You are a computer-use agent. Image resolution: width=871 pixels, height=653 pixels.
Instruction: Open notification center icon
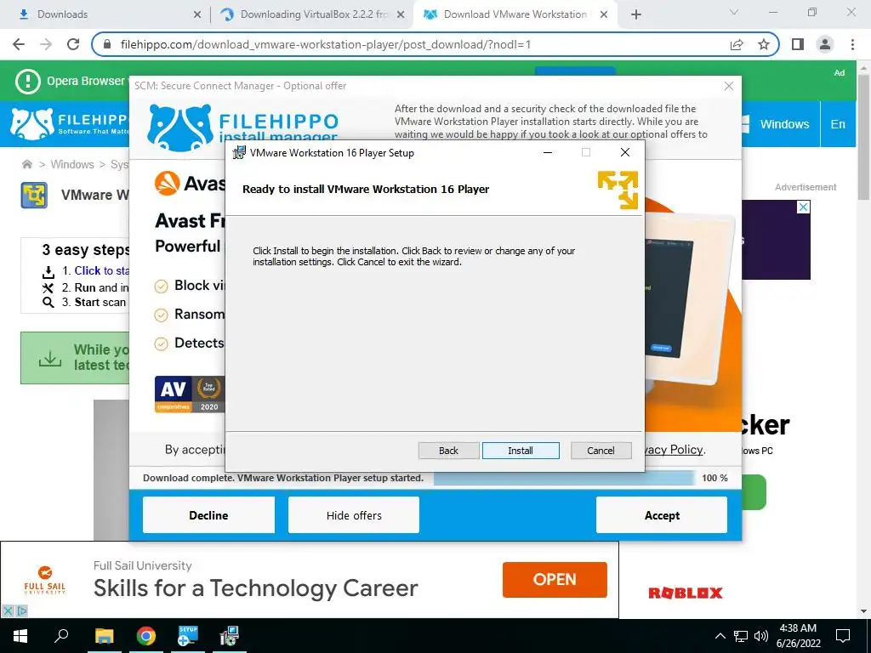(843, 636)
